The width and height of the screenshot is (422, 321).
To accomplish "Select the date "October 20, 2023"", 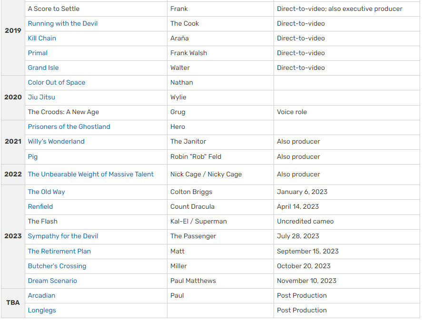I will point(304,266).
